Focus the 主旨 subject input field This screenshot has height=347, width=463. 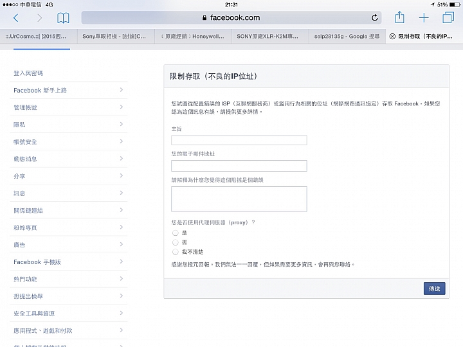point(239,140)
